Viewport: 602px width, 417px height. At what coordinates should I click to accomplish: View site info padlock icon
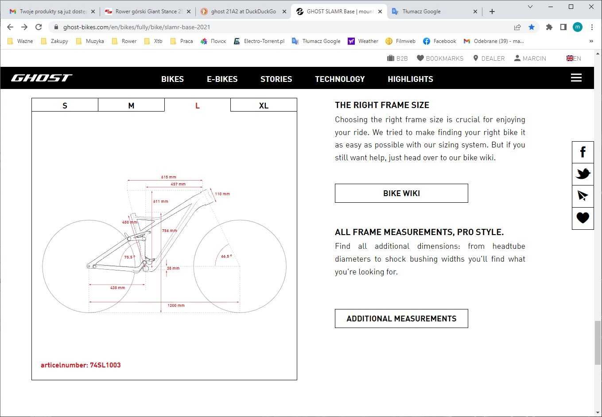56,27
